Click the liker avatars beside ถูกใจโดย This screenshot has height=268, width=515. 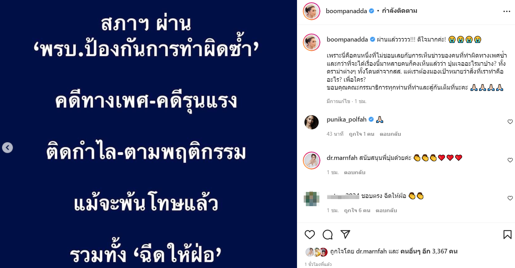click(x=316, y=252)
